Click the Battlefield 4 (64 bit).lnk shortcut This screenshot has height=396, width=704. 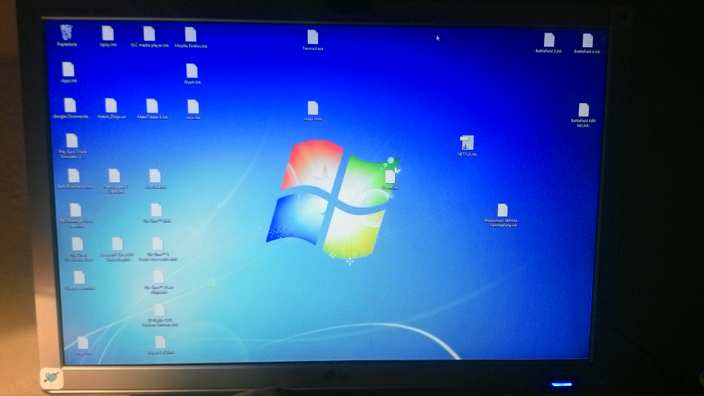pyautogui.click(x=583, y=110)
